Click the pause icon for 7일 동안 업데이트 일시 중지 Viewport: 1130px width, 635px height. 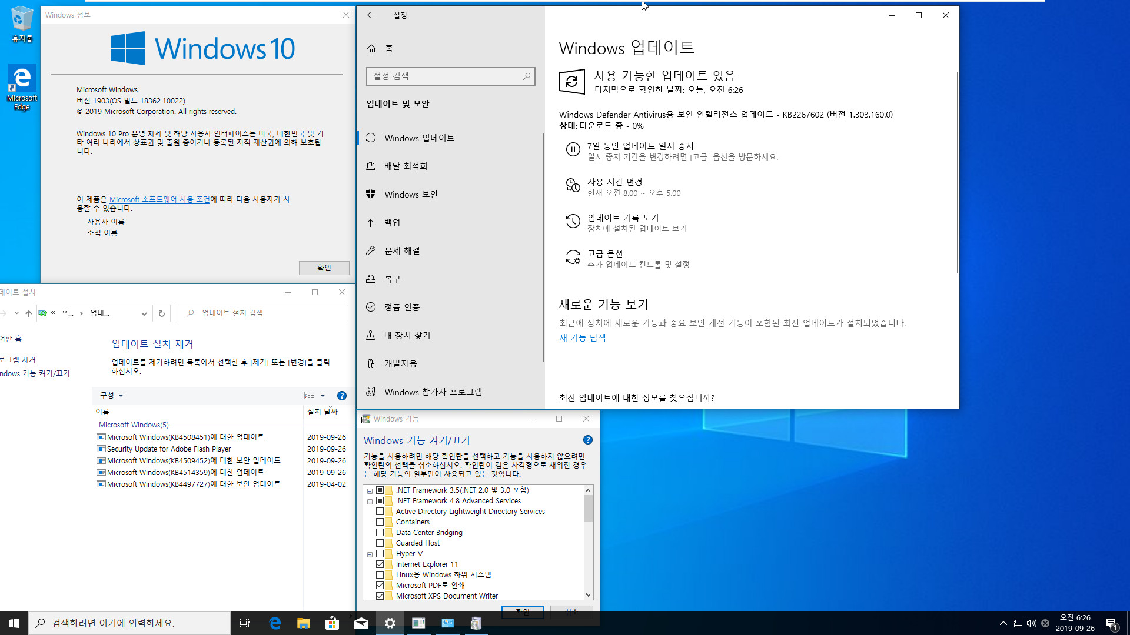[573, 149]
